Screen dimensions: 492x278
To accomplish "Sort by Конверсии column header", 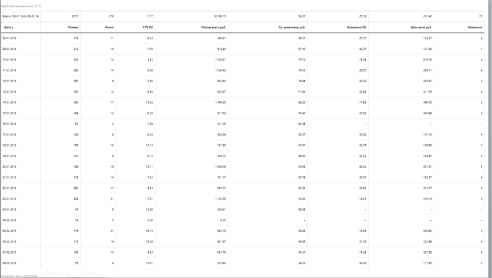I will (475, 27).
